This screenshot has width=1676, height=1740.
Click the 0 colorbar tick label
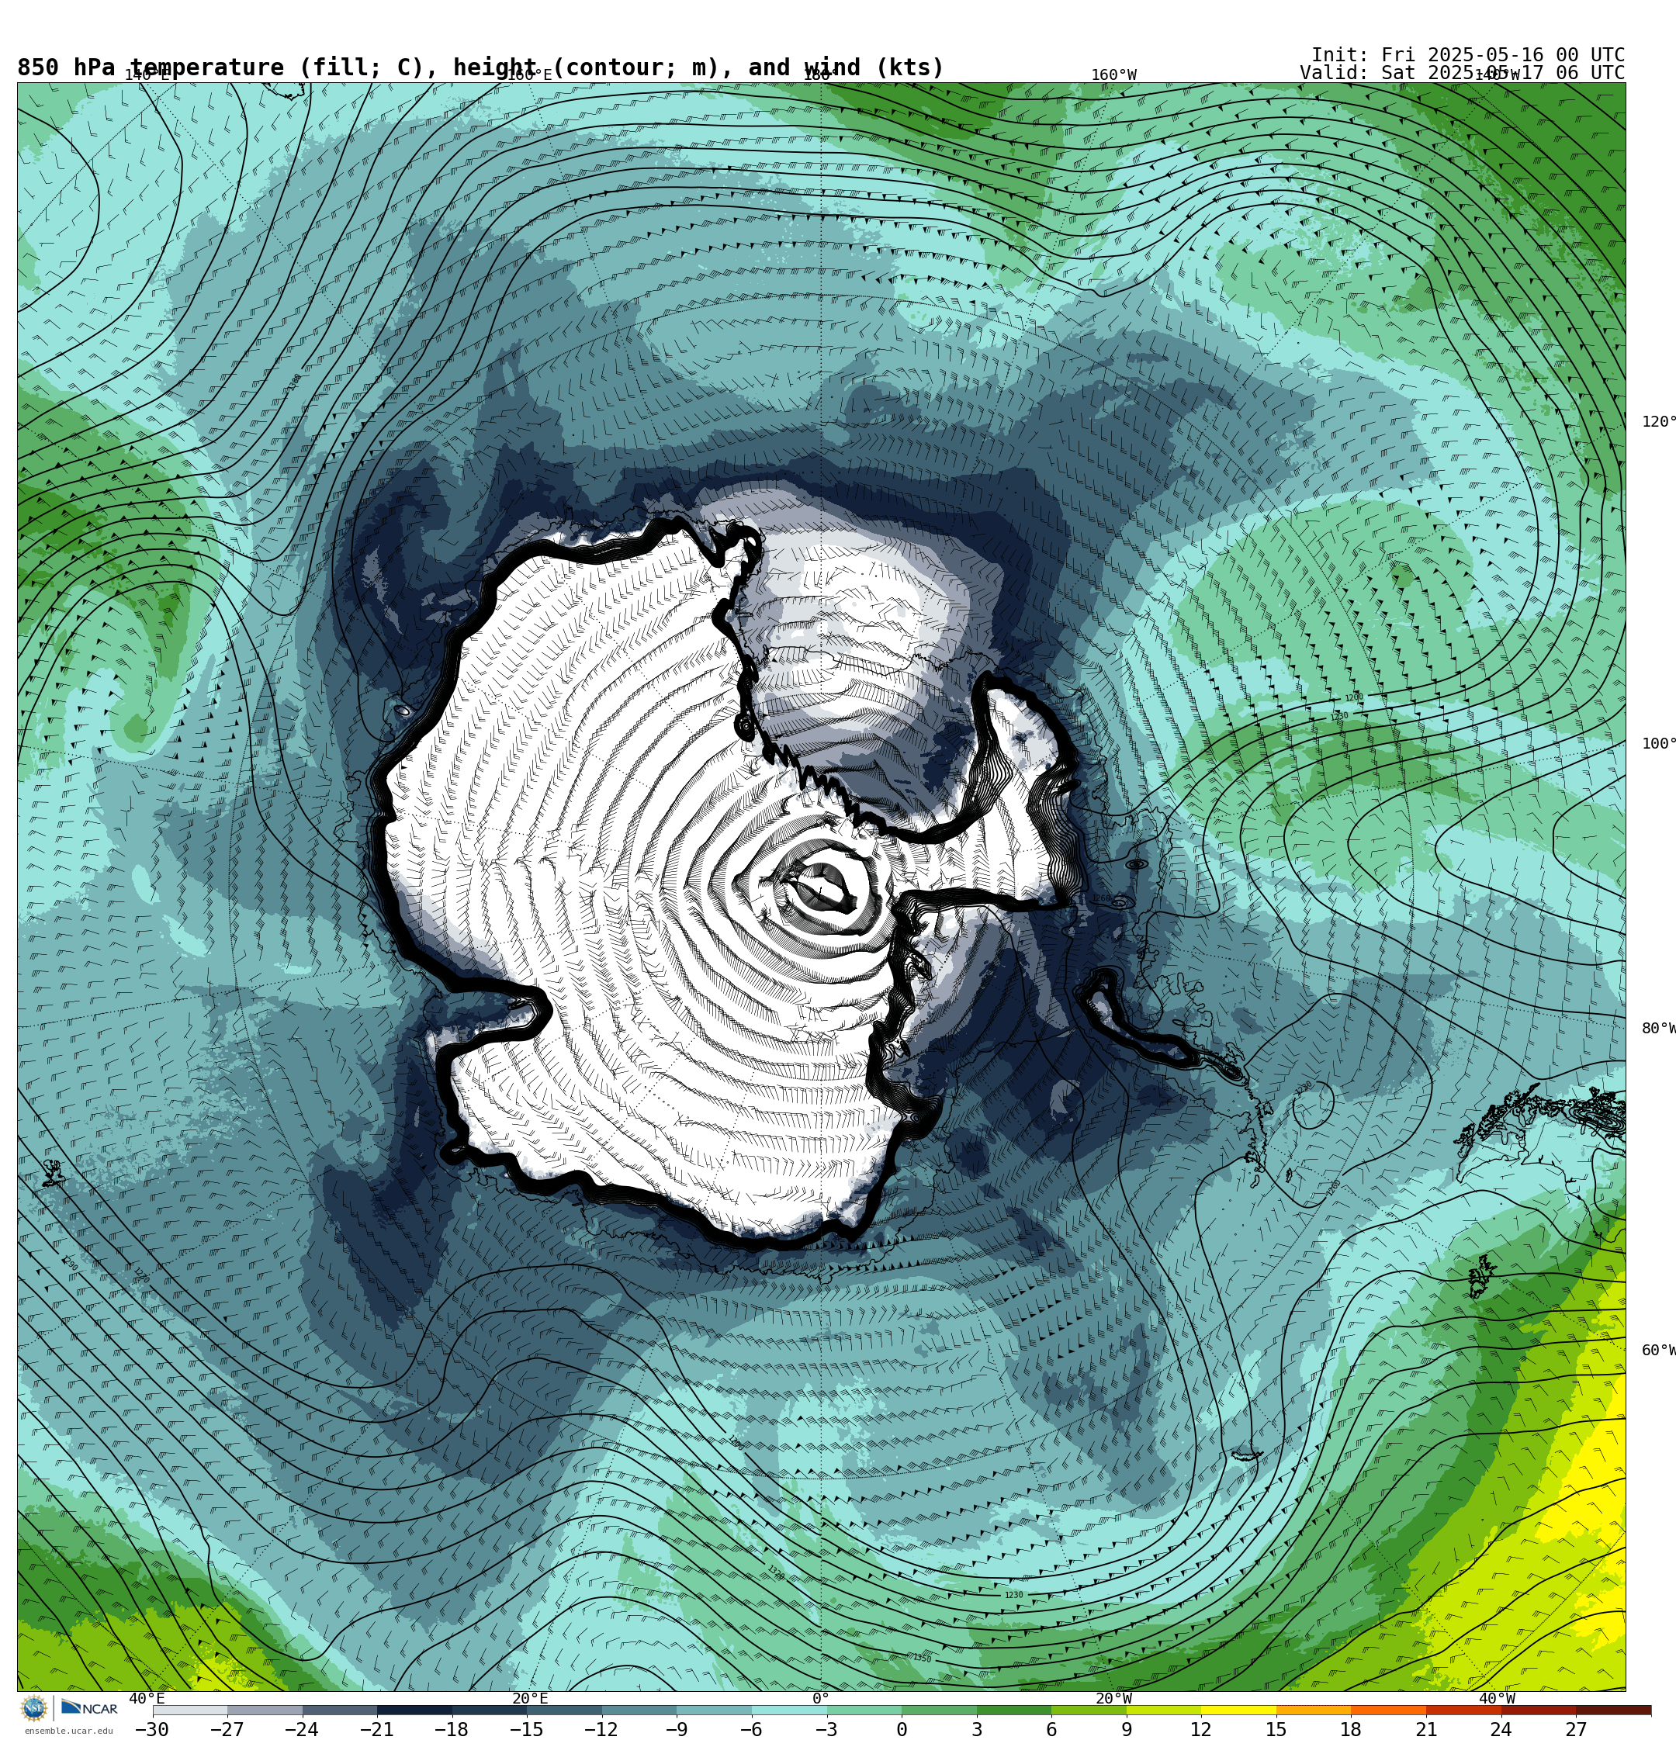902,1729
